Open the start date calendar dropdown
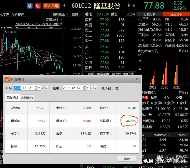This screenshot has height=168, width=190. [x=37, y=88]
